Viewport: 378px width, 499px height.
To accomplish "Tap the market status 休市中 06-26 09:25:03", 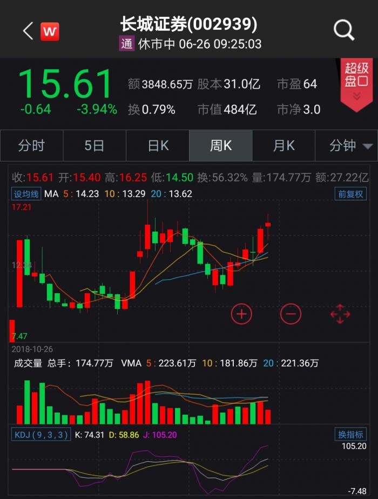I will click(x=200, y=44).
